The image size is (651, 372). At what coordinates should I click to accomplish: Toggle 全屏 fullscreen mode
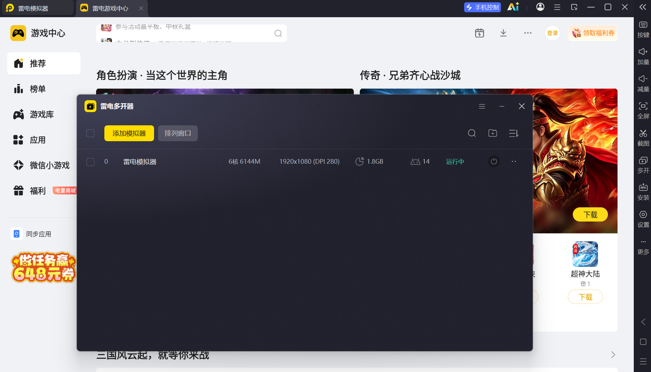coord(643,111)
